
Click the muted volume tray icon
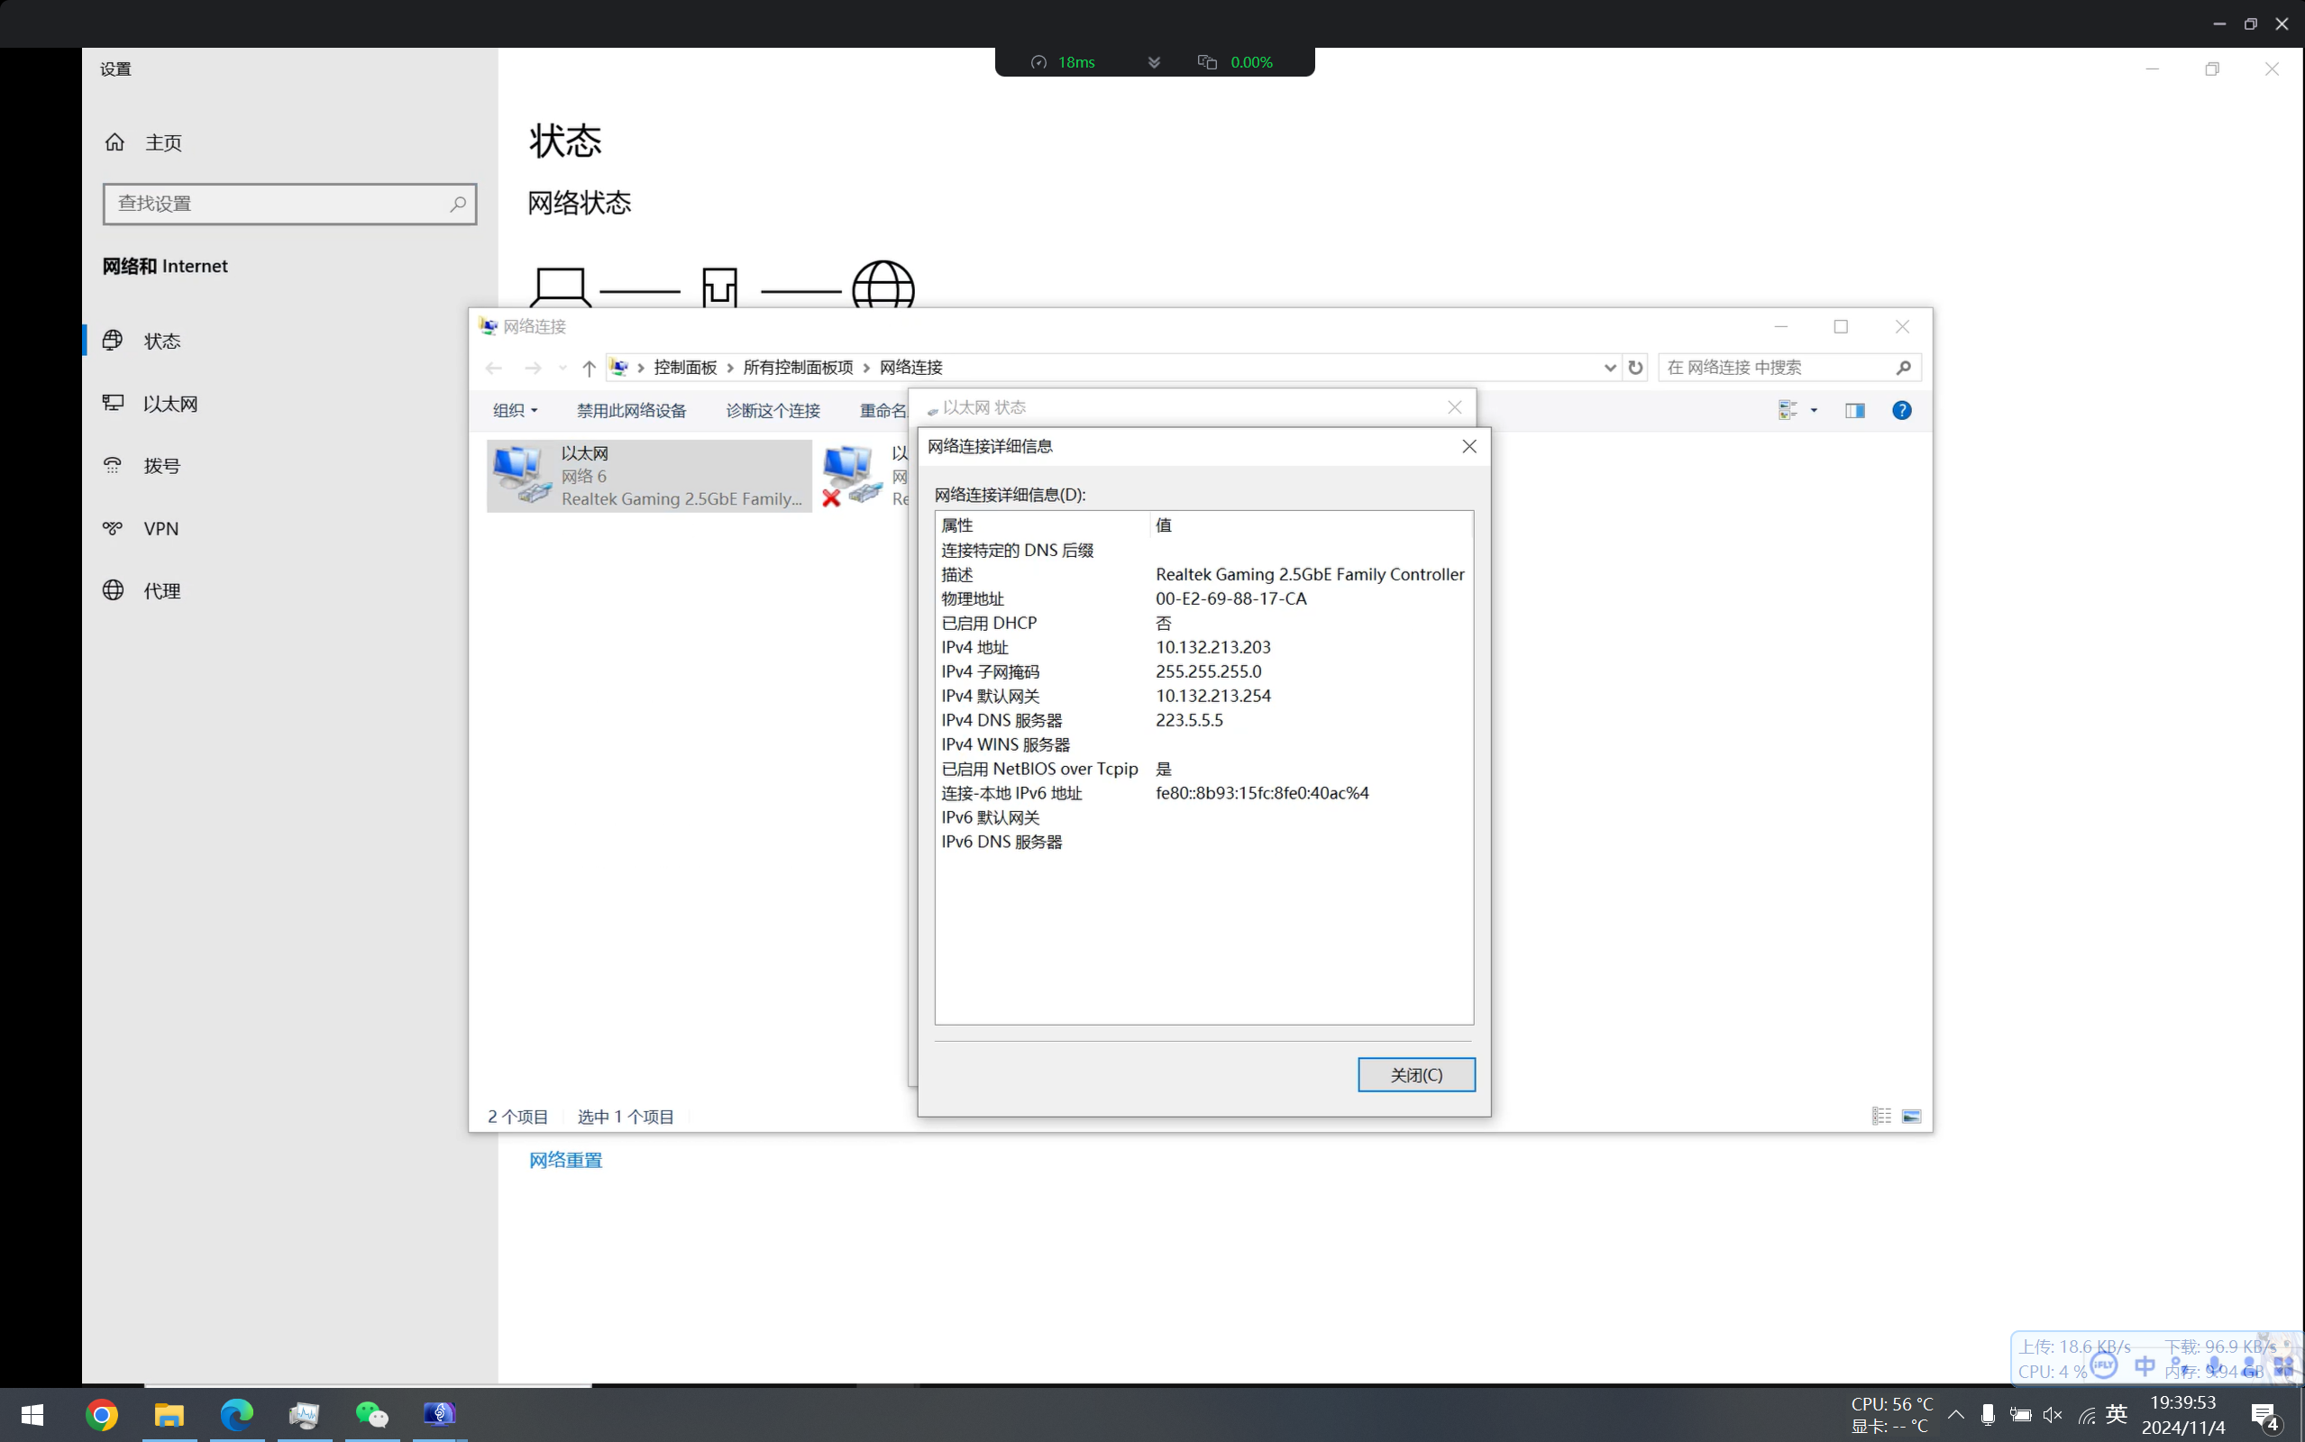pos(2053,1414)
